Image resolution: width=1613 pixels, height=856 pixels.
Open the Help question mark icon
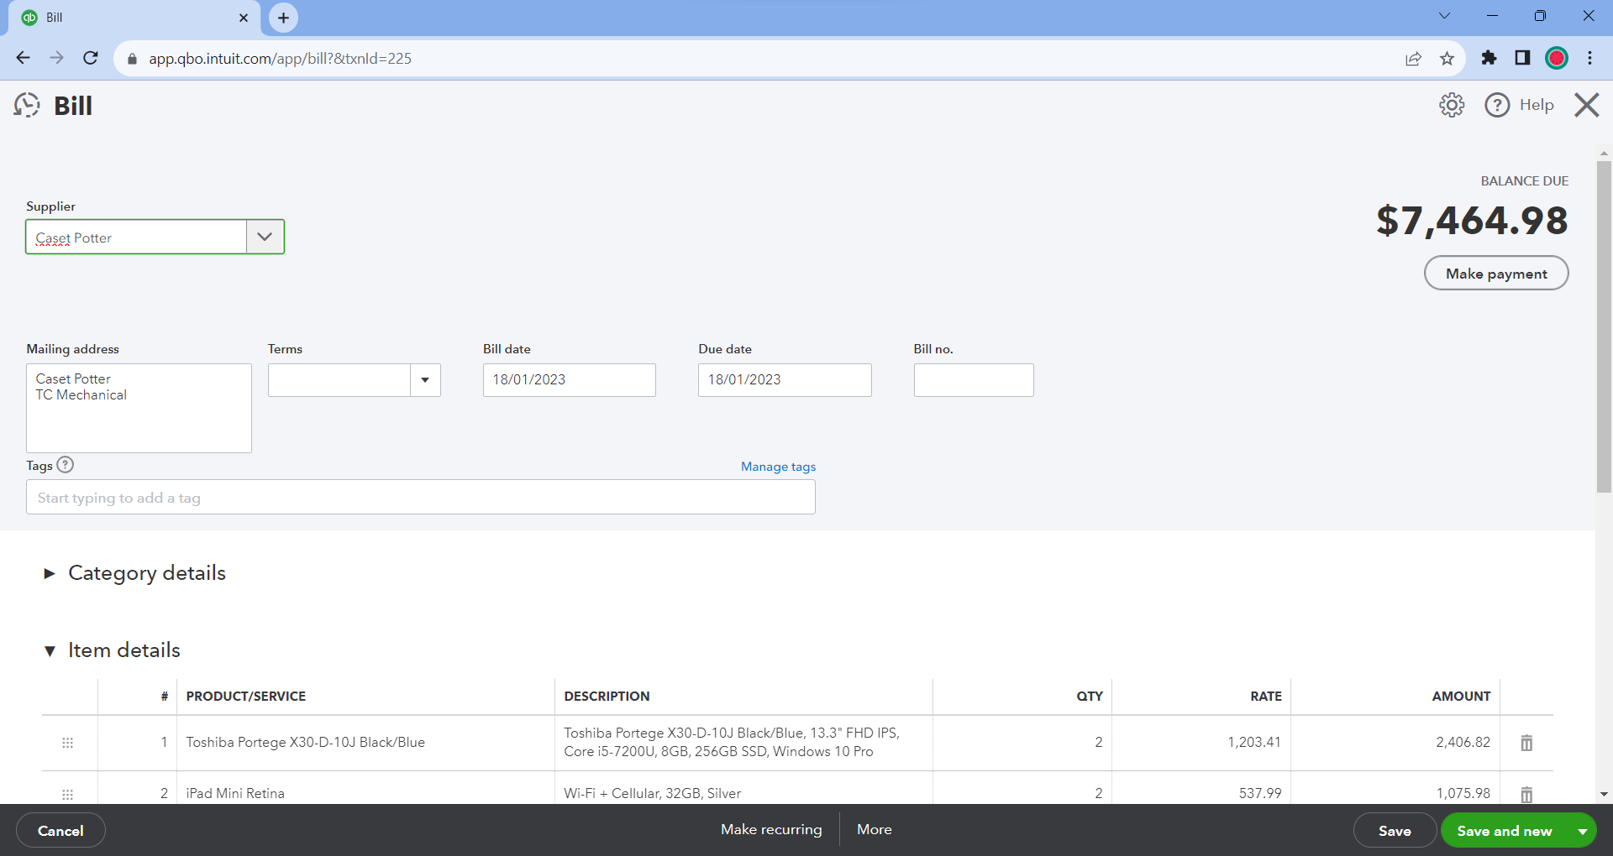1497,105
